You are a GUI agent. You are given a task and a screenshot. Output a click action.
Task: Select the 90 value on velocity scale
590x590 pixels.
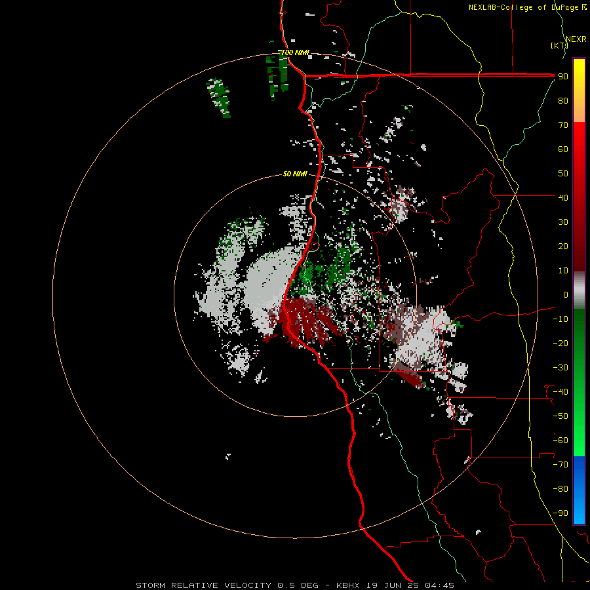point(563,77)
